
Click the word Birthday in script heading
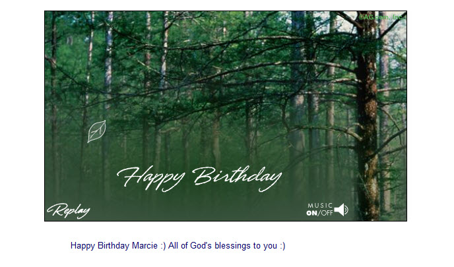click(237, 179)
